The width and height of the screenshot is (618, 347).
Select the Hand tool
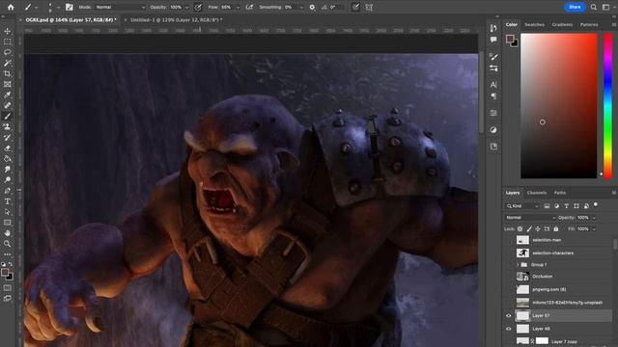pos(7,233)
